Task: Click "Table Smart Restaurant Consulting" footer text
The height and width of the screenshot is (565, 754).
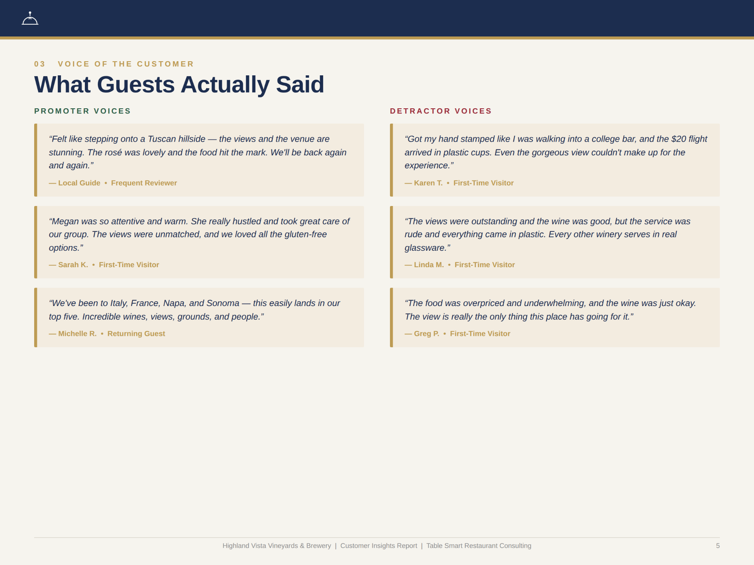Action: [479, 546]
